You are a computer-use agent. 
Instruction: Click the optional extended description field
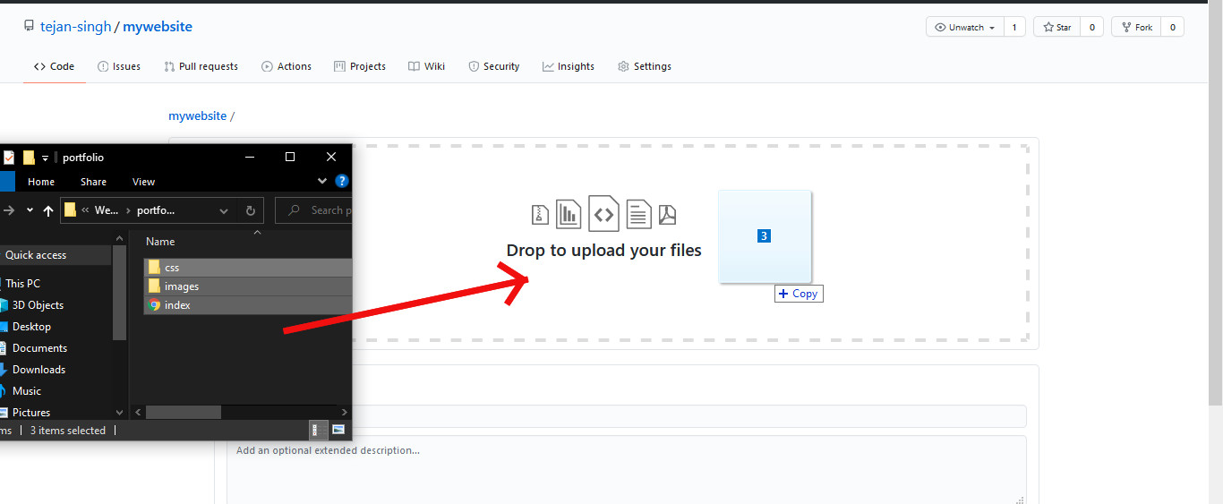(626, 471)
